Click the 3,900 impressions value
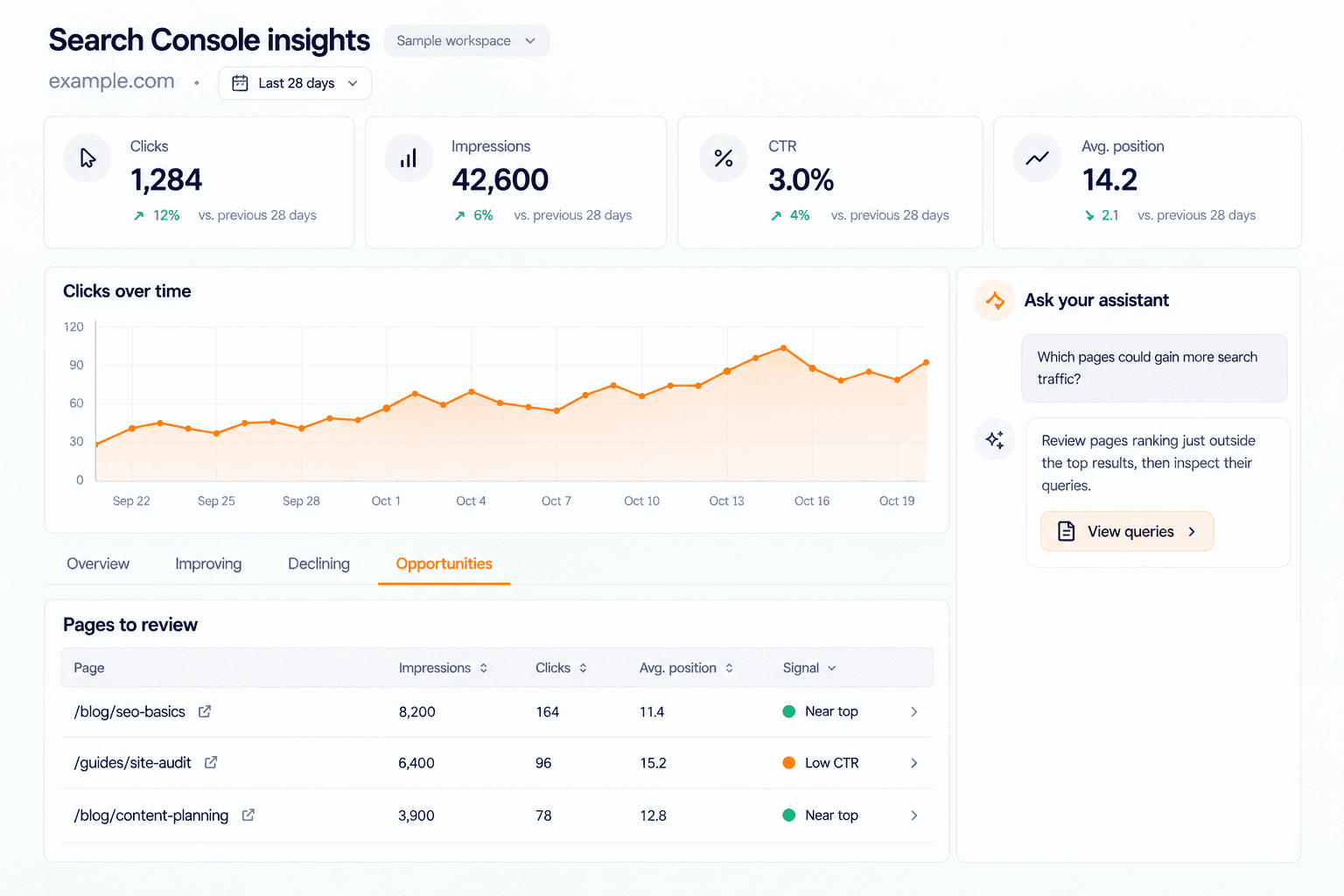 point(416,815)
